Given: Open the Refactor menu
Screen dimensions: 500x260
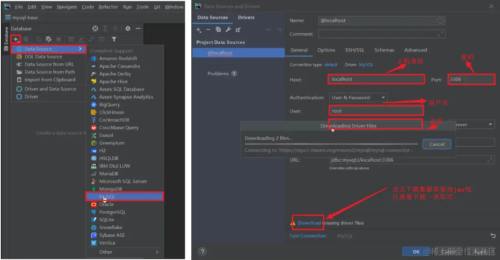Looking at the screenshot, I should point(108,7).
